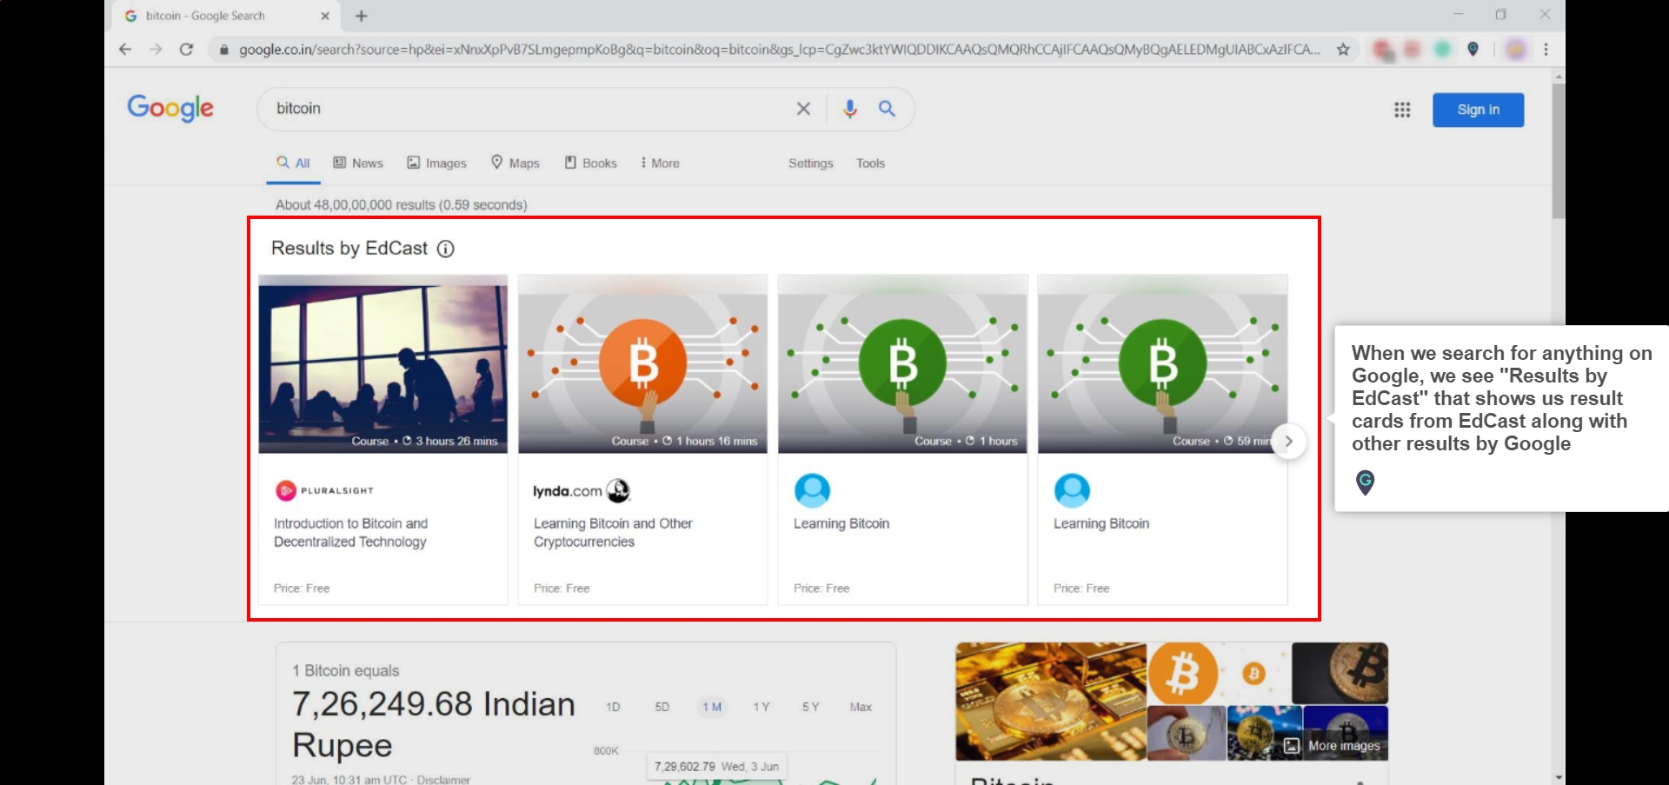Start voice search with microphone icon
This screenshot has height=785, width=1669.
point(850,109)
